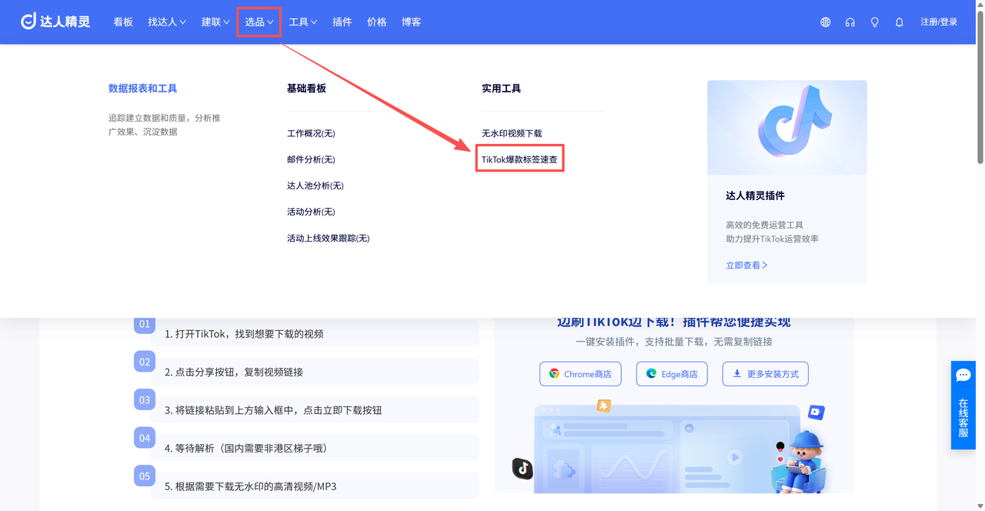Click 立即查看 link in plugin card
This screenshot has width=985, height=511.
[x=746, y=265]
